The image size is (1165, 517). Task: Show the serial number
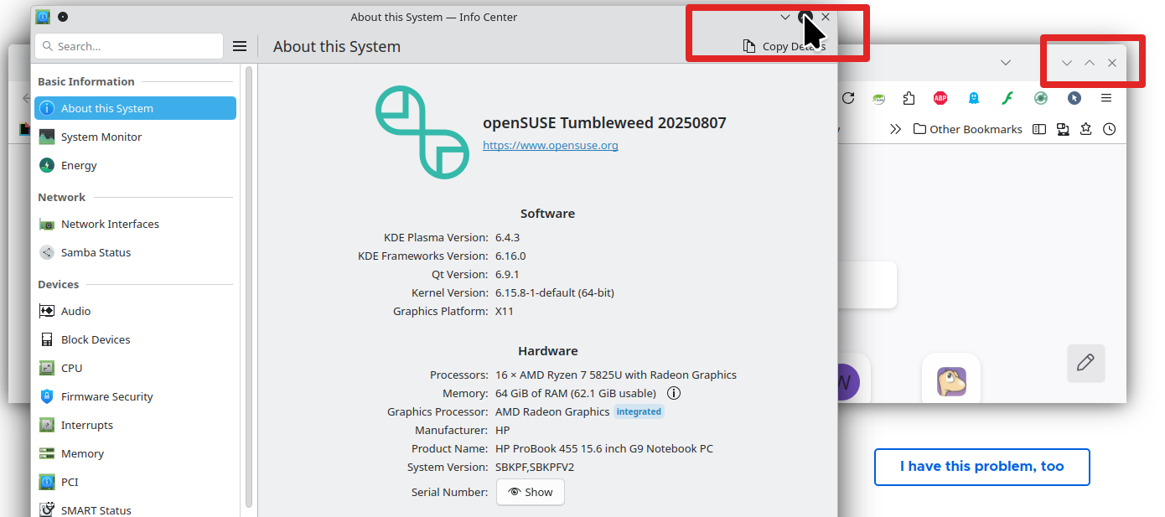(531, 492)
